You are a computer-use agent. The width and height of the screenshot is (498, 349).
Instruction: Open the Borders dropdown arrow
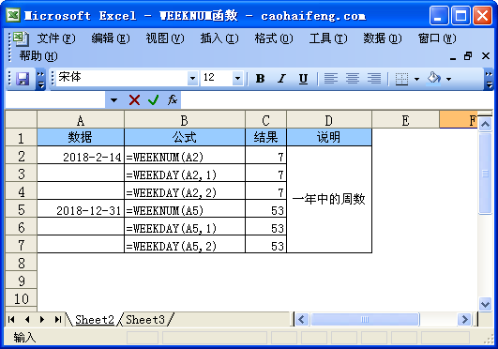click(416, 79)
